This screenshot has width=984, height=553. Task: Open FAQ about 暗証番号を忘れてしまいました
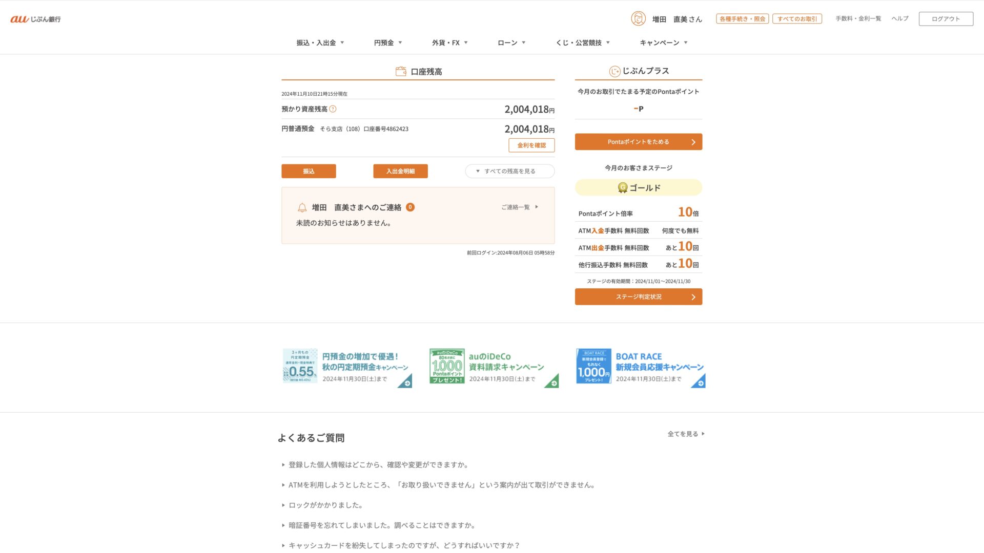pyautogui.click(x=379, y=525)
